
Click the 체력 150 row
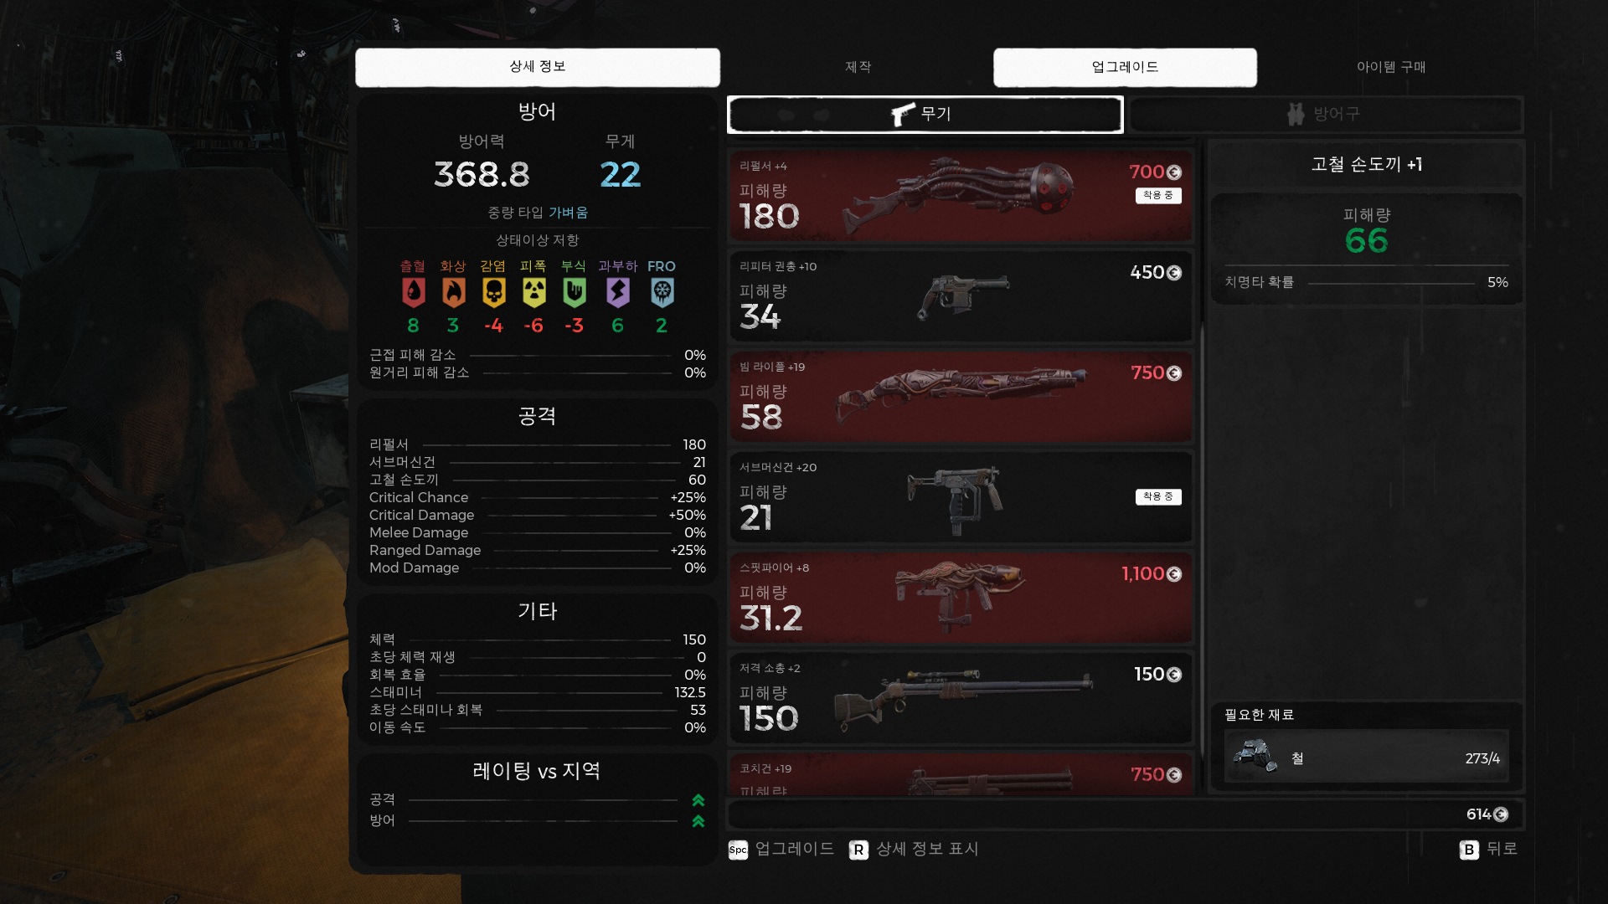(537, 640)
